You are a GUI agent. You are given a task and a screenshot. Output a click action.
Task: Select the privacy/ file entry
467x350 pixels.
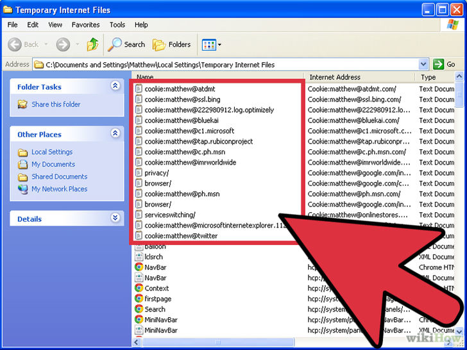click(157, 173)
